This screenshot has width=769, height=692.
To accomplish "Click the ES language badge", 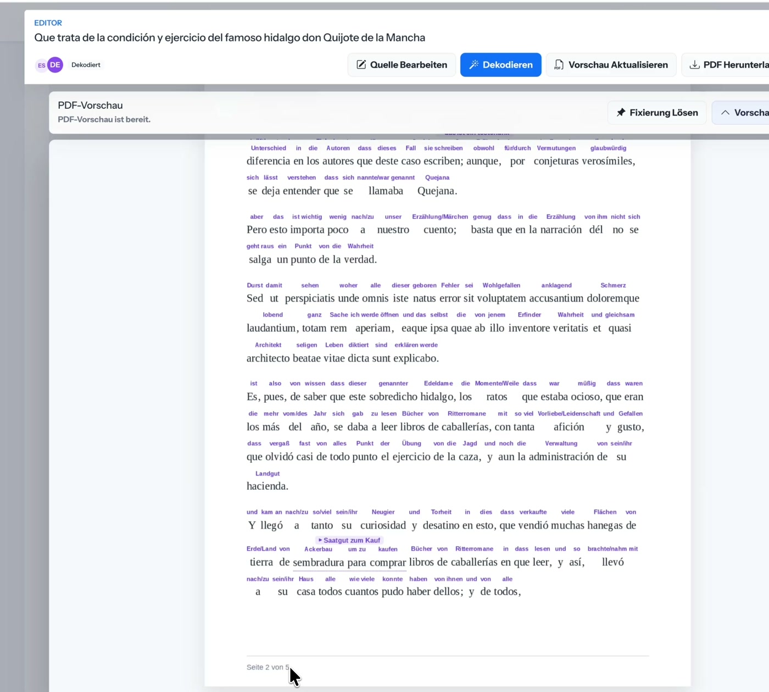I will [41, 65].
